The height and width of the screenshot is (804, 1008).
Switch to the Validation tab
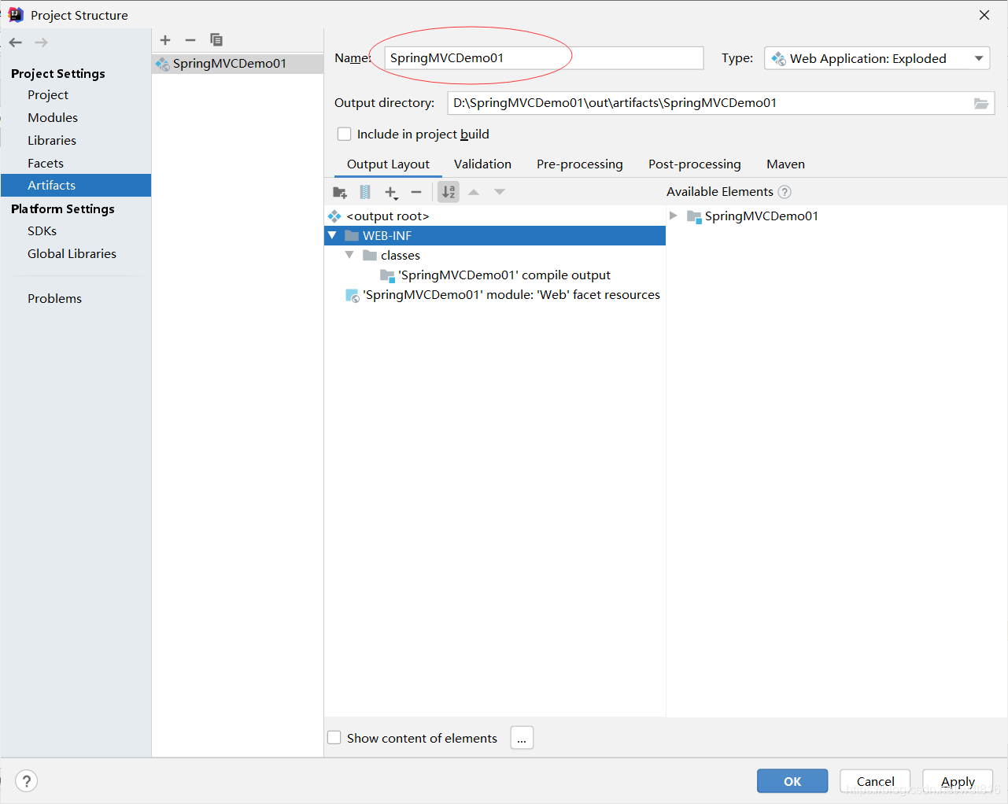(x=482, y=164)
